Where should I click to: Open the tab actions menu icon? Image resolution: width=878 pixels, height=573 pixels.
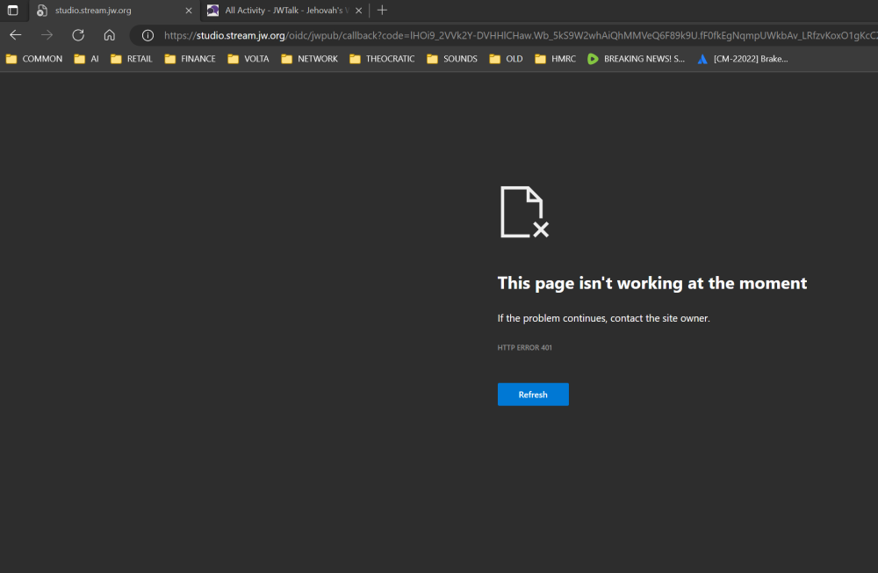pos(12,11)
